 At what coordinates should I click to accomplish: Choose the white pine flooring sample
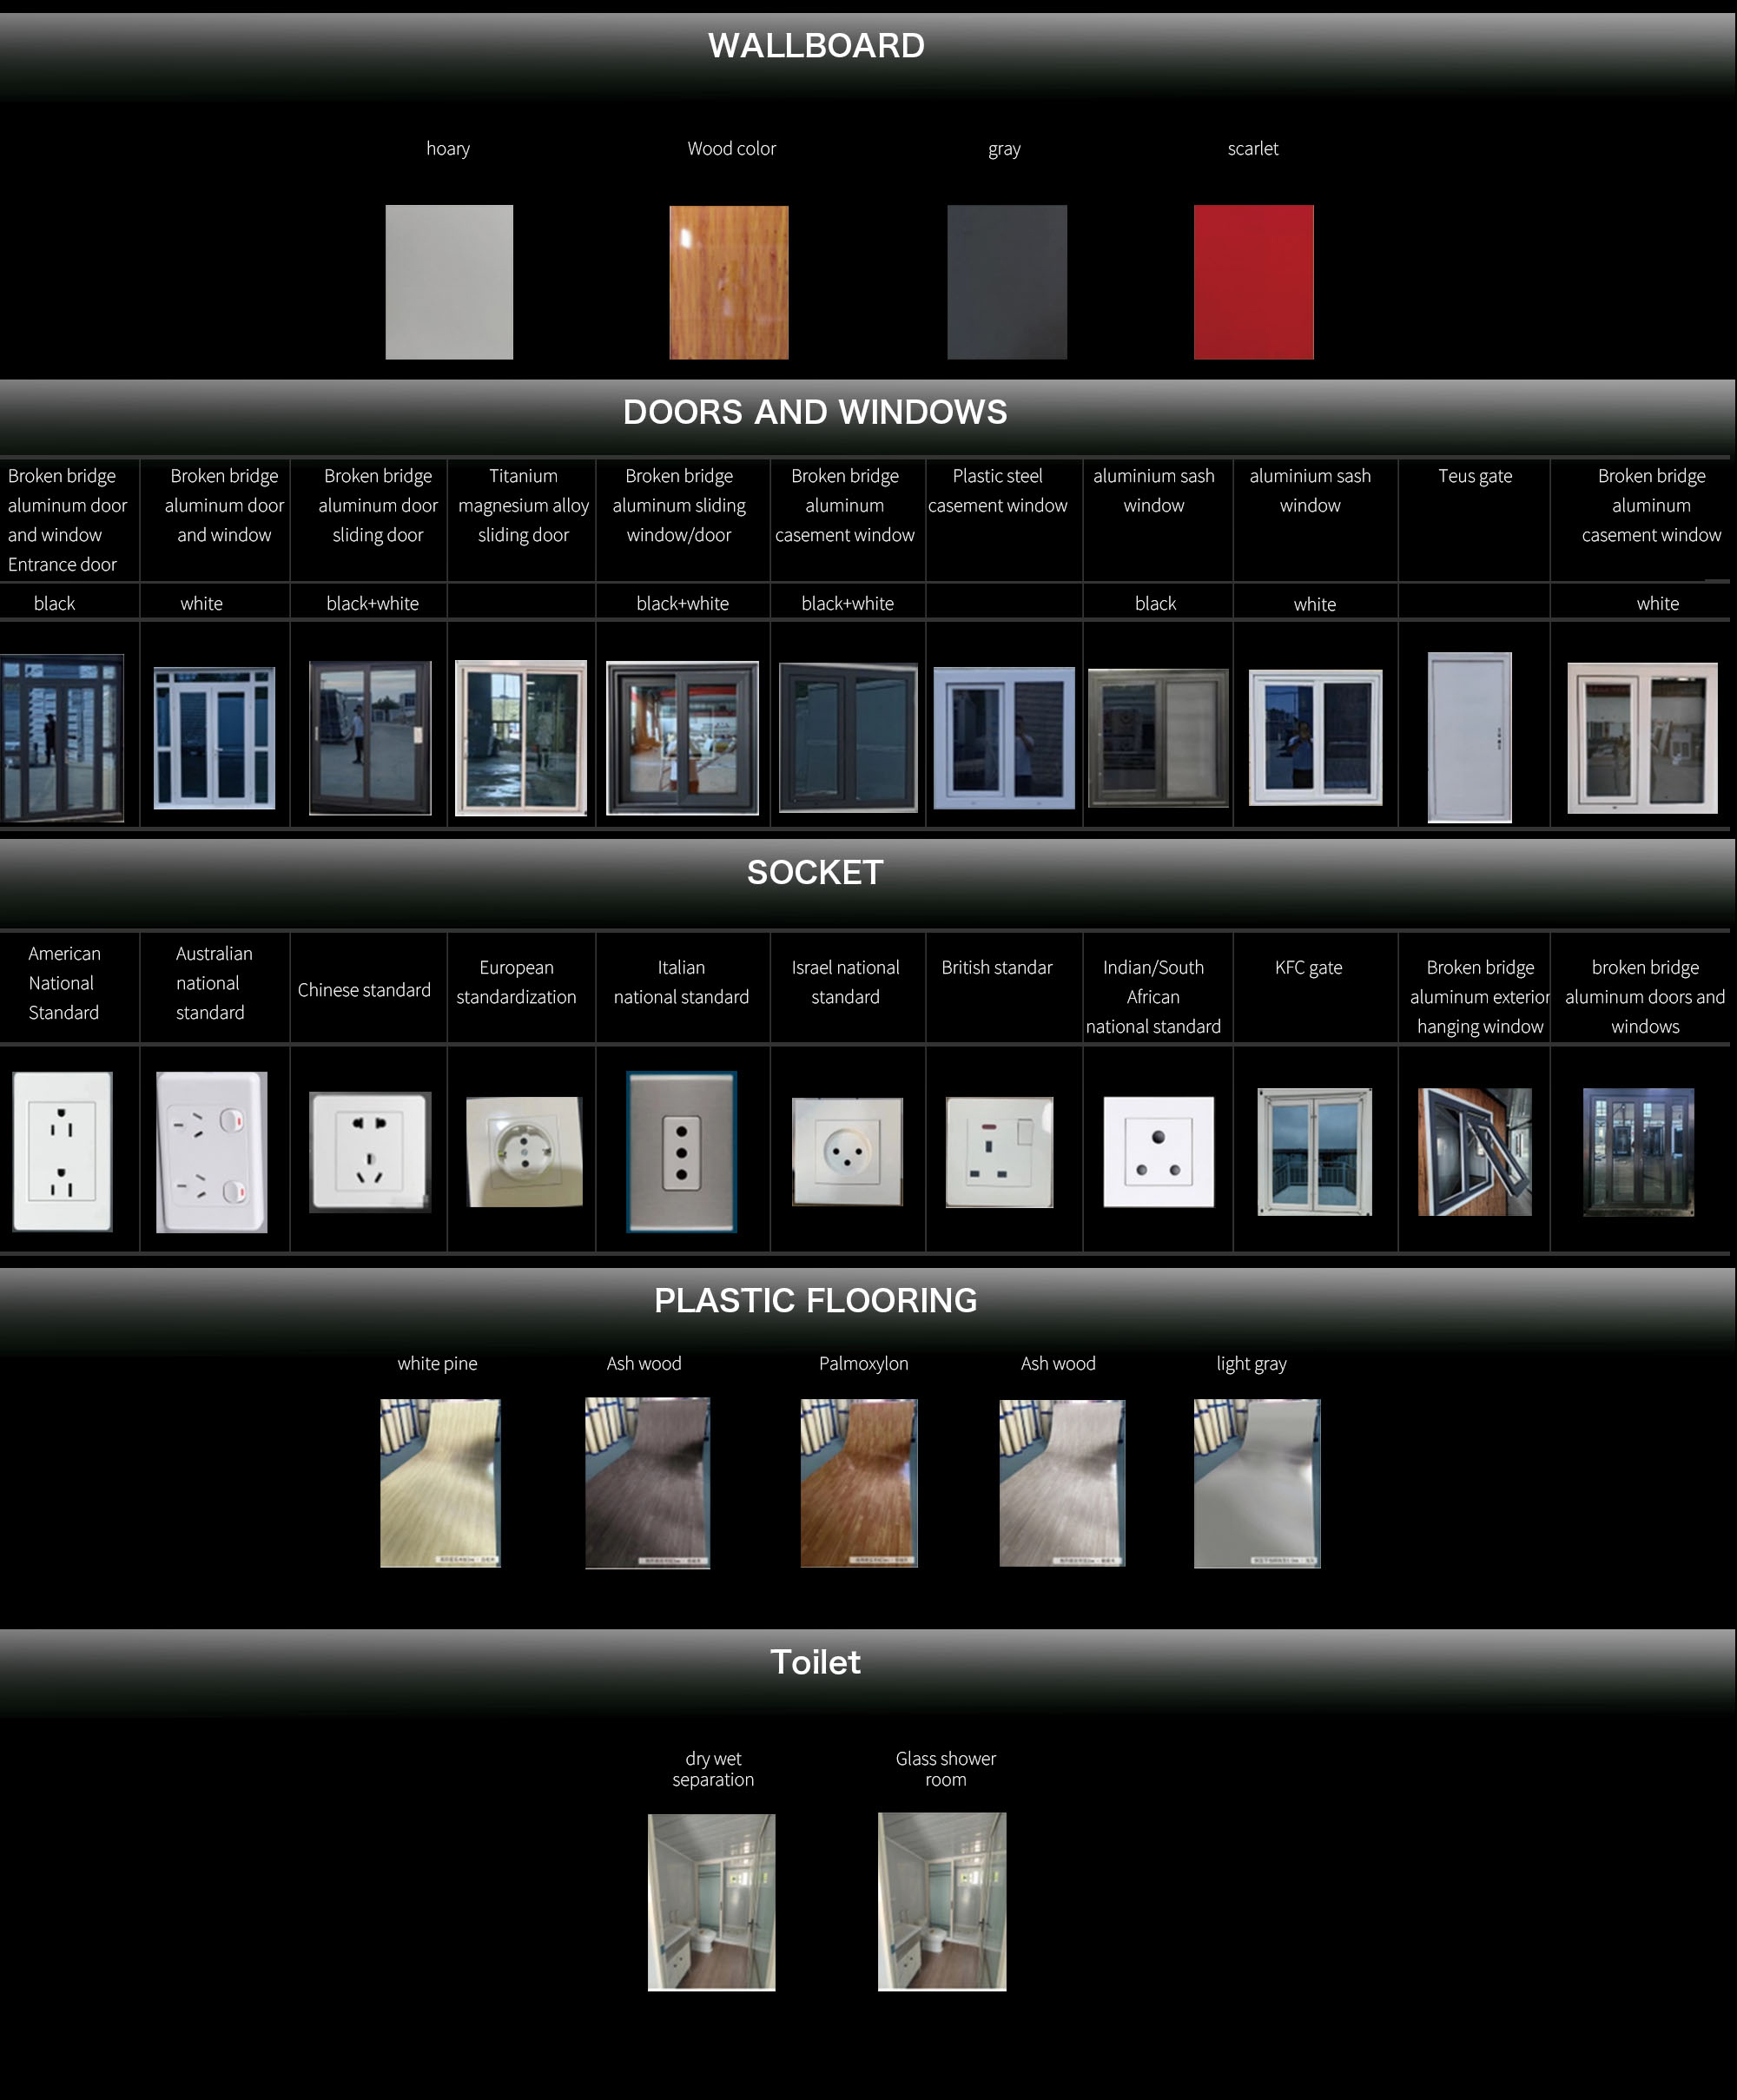tap(440, 1482)
